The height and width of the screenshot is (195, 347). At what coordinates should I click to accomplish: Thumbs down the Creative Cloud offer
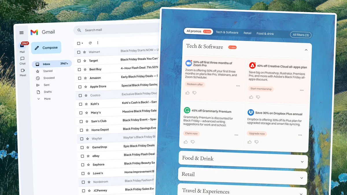258,97
